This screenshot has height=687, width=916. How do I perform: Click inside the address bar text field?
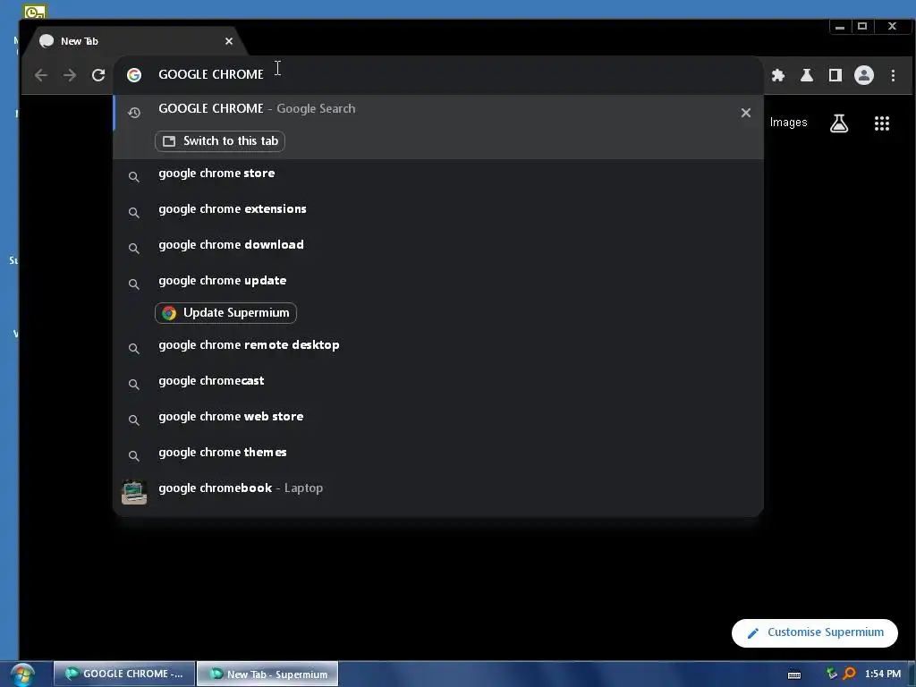coord(438,75)
